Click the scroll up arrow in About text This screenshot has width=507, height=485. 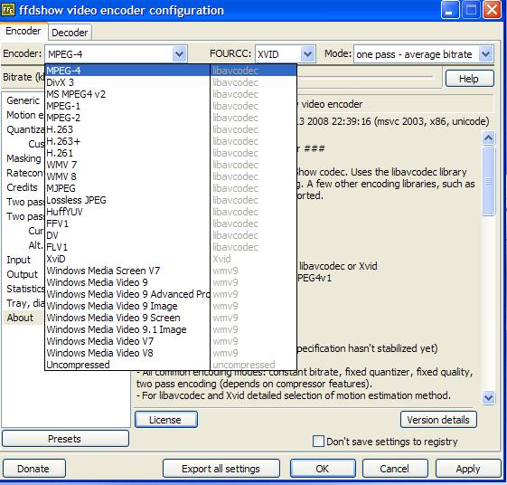(x=488, y=138)
